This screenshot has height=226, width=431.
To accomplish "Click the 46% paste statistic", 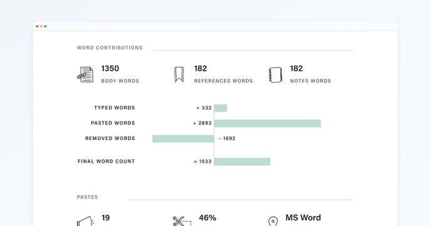I will coord(207,218).
